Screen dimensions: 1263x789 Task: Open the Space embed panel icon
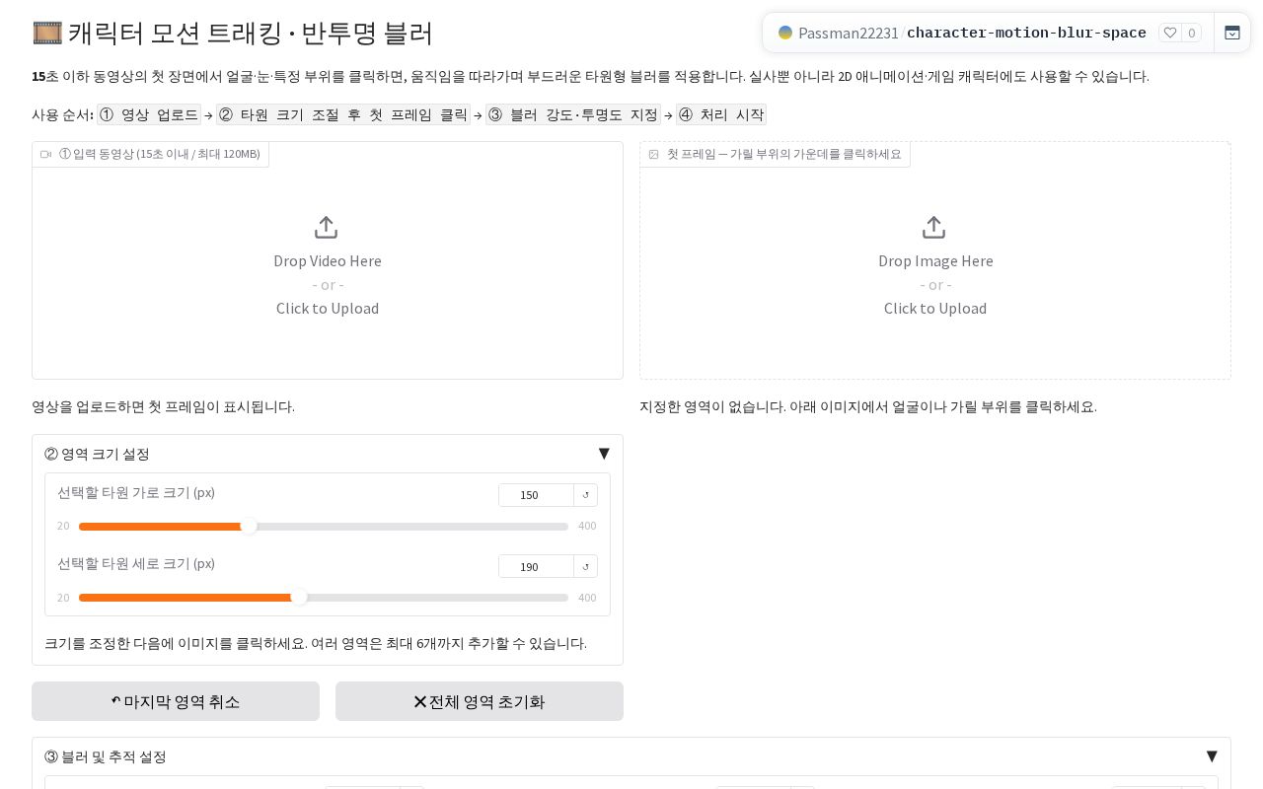(1232, 33)
